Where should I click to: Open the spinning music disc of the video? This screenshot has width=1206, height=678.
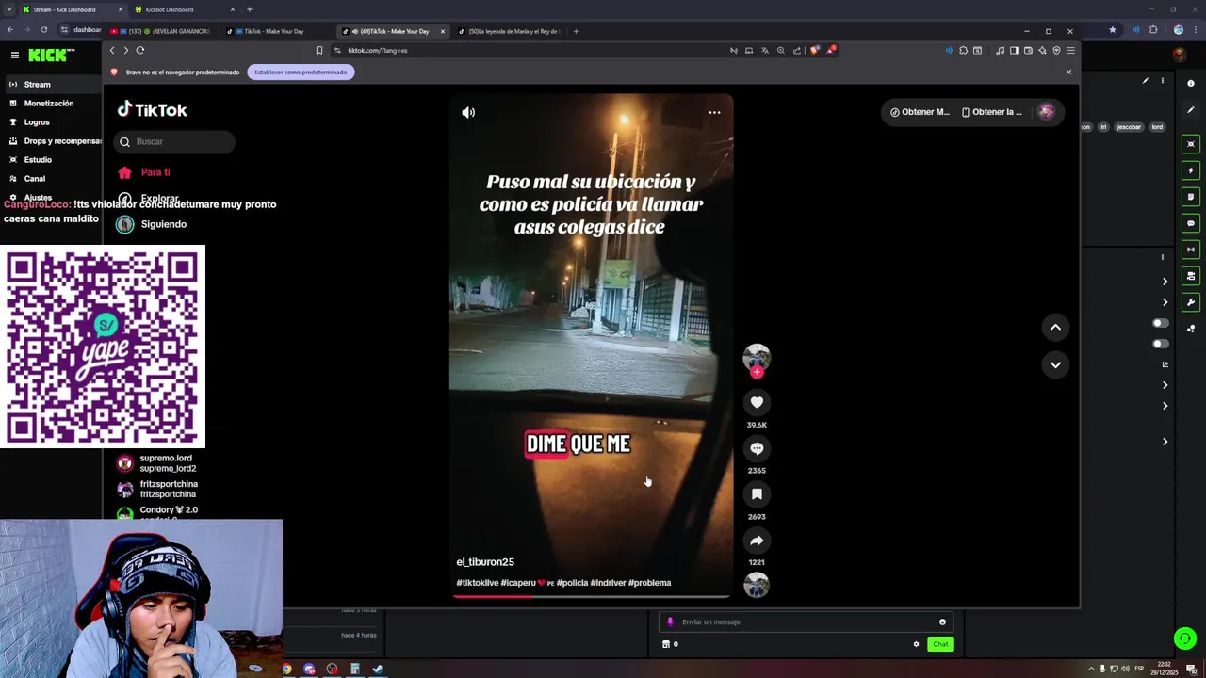pyautogui.click(x=757, y=585)
